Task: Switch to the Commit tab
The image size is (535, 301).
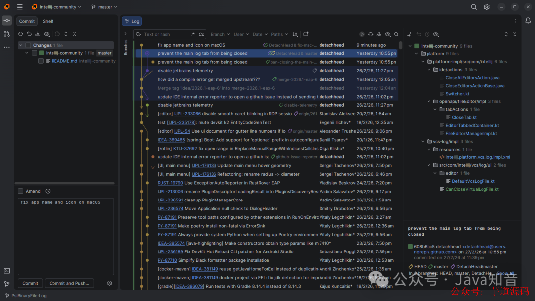Action: click(27, 21)
